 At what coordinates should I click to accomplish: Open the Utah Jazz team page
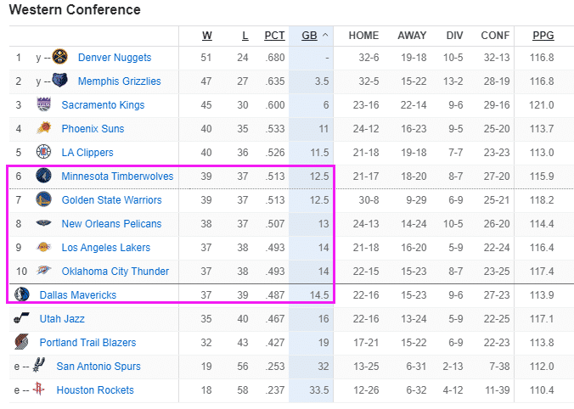click(62, 319)
